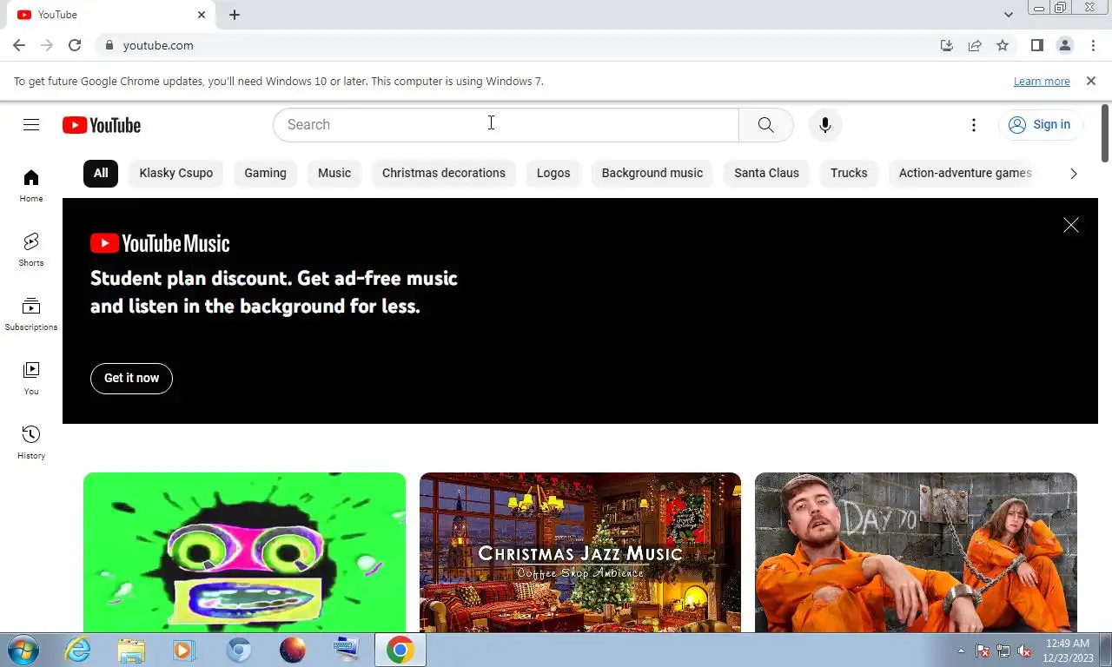The width and height of the screenshot is (1112, 667).
Task: Select the Santa Claus chip
Action: pyautogui.click(x=766, y=173)
